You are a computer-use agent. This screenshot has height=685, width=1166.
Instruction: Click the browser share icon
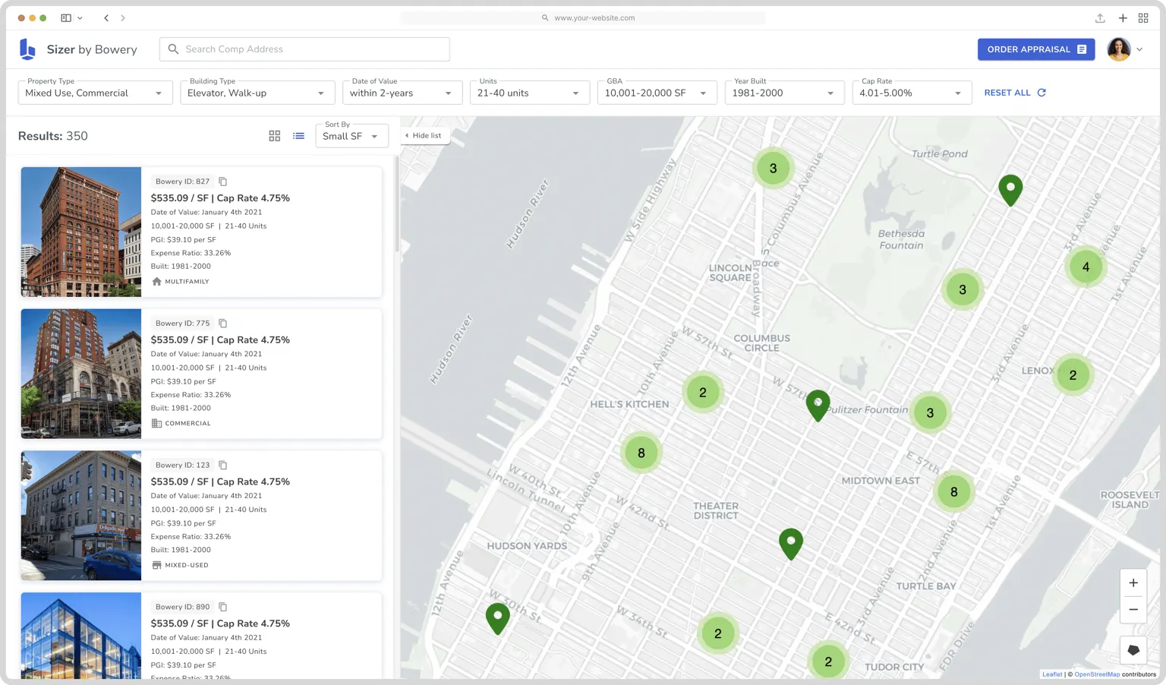(1100, 17)
